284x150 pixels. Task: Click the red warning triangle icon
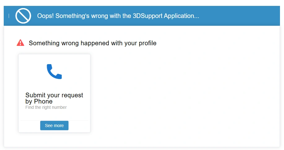click(20, 43)
